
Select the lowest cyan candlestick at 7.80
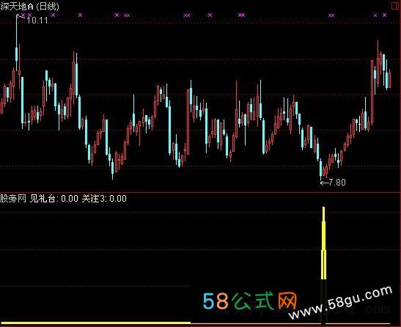(320, 169)
